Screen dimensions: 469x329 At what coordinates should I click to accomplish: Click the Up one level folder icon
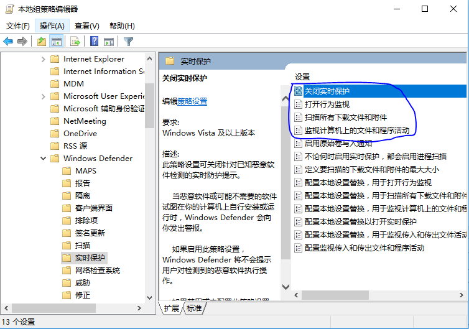click(x=42, y=41)
